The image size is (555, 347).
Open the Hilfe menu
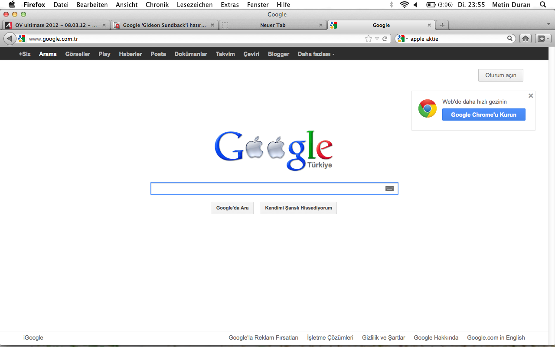(284, 5)
